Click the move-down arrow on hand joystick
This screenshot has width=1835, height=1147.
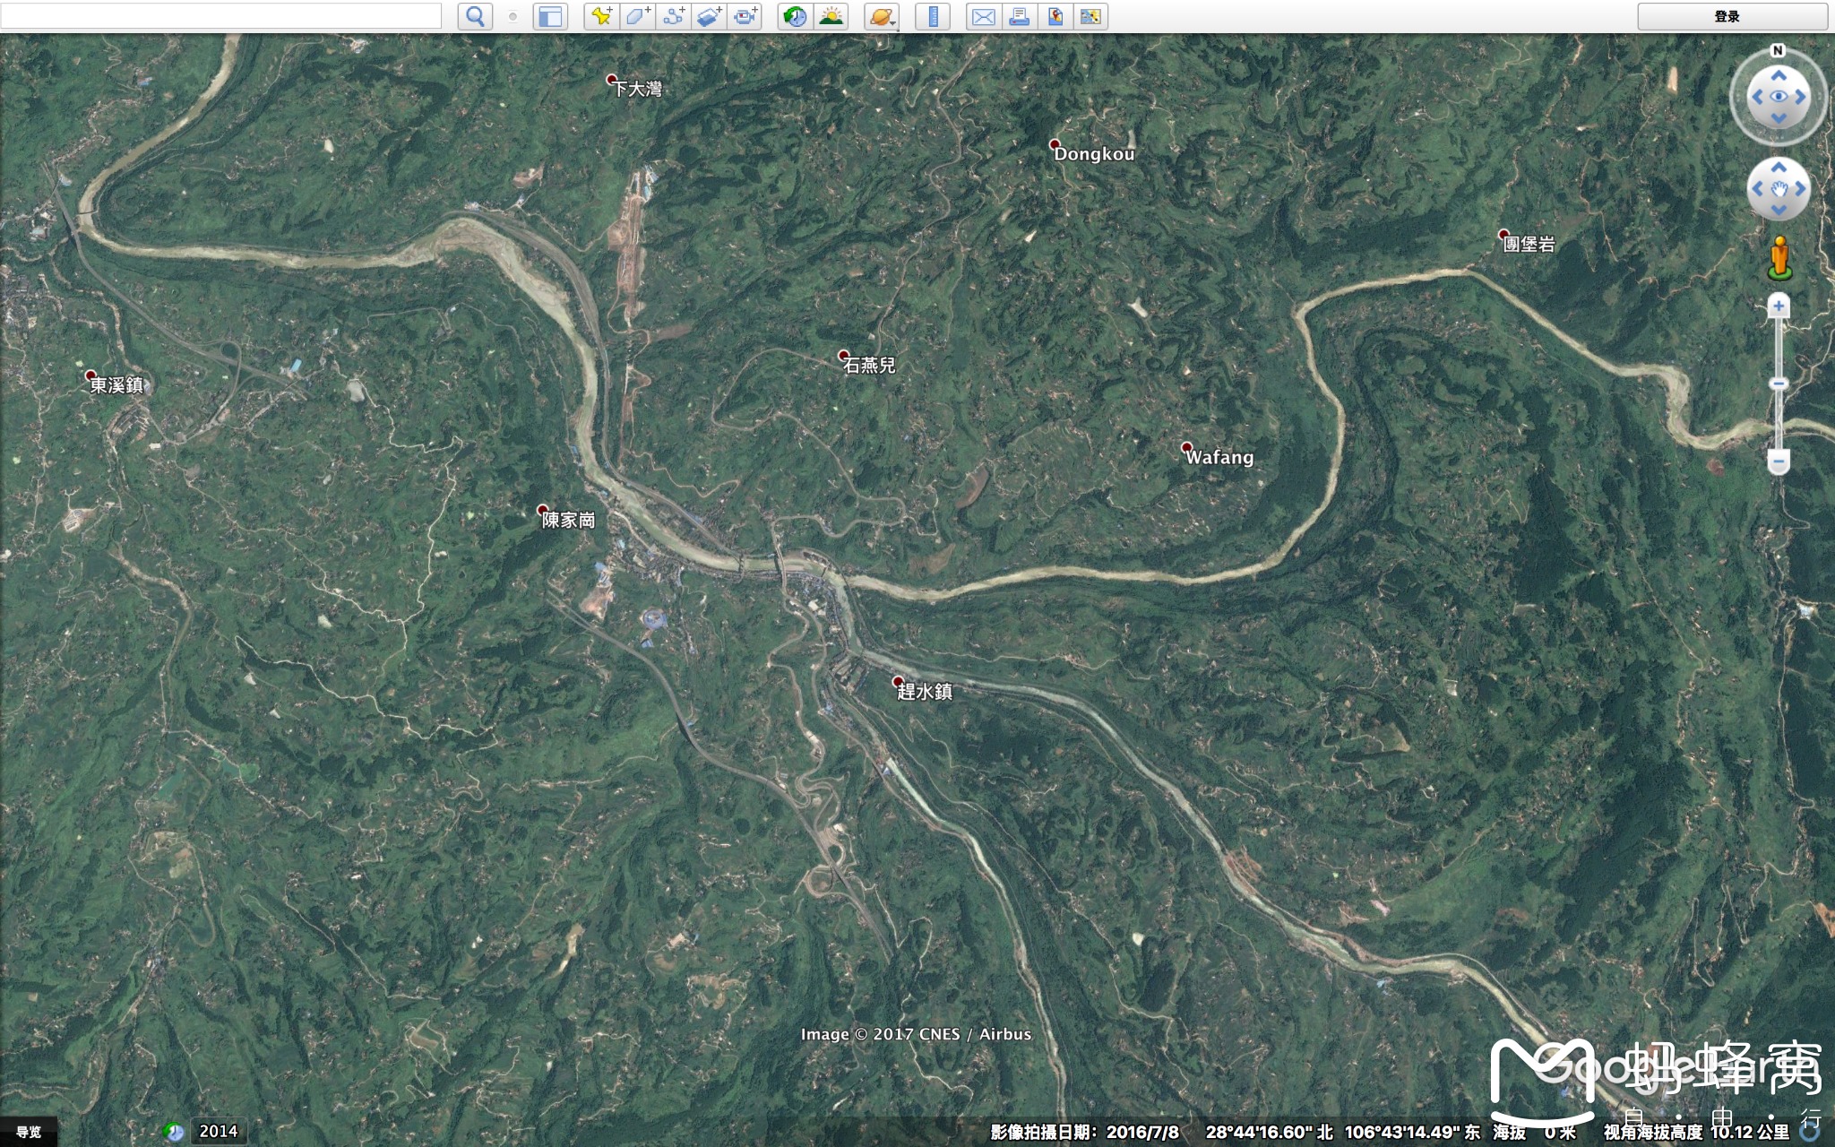pyautogui.click(x=1779, y=210)
